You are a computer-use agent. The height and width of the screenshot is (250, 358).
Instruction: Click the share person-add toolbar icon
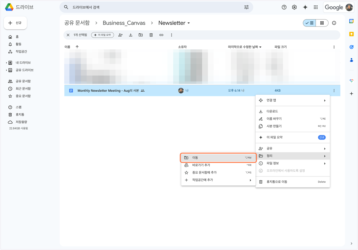pyautogui.click(x=120, y=35)
